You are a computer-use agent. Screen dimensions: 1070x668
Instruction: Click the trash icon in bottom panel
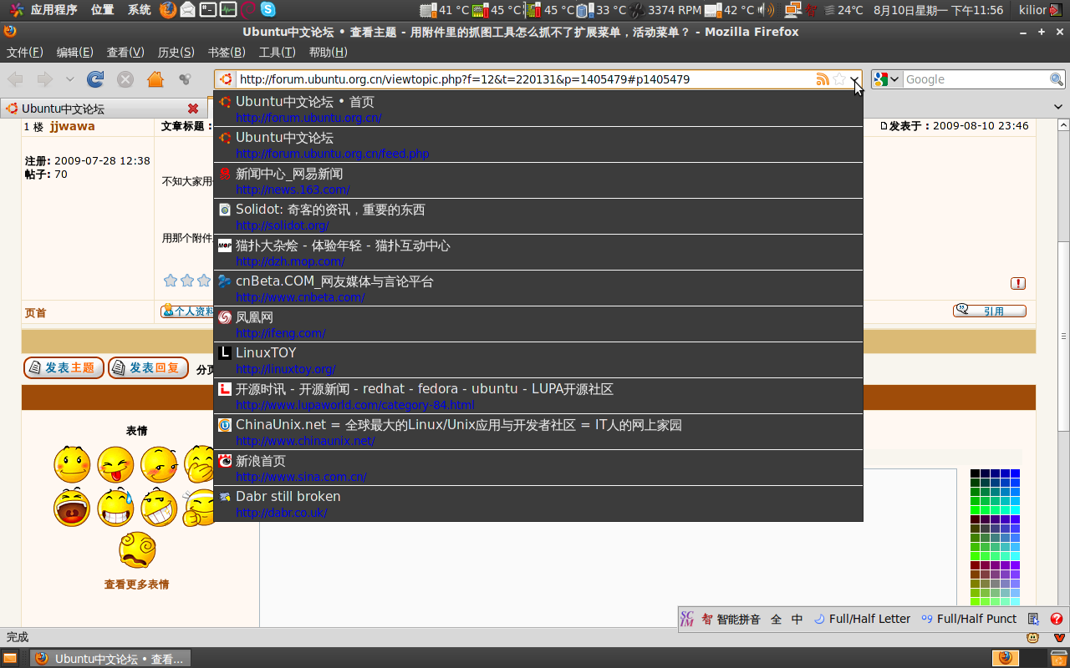[x=1058, y=658]
